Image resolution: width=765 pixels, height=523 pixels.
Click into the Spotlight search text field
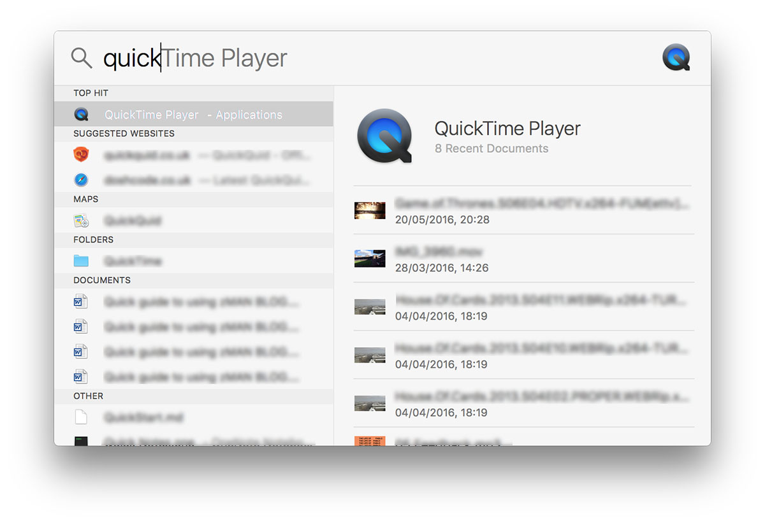[x=376, y=58]
